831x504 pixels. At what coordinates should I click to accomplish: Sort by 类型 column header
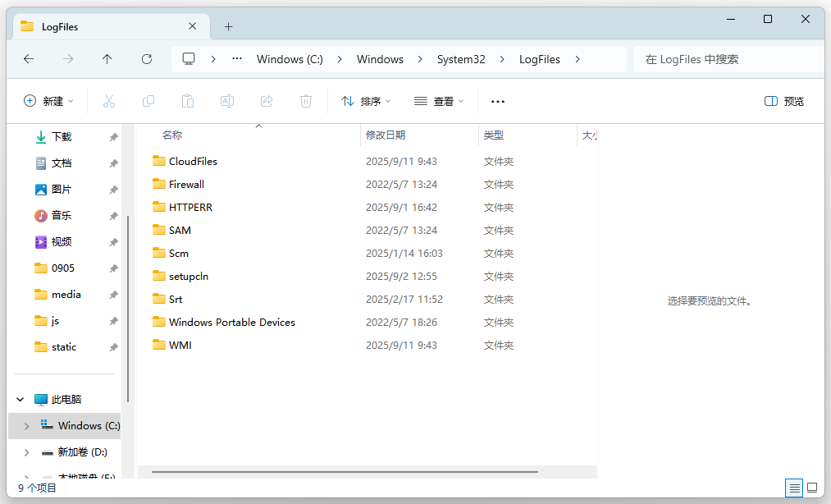coord(493,135)
